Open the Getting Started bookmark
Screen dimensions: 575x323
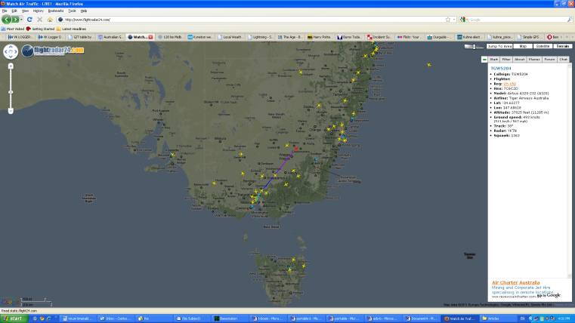click(x=40, y=29)
